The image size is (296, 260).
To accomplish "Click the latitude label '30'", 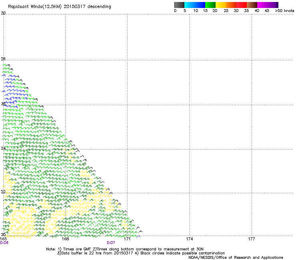I will tap(3, 13).
